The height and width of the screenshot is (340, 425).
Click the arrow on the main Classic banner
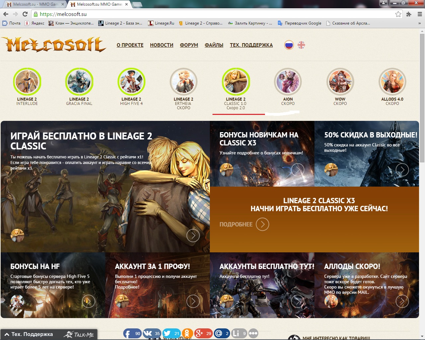click(193, 235)
